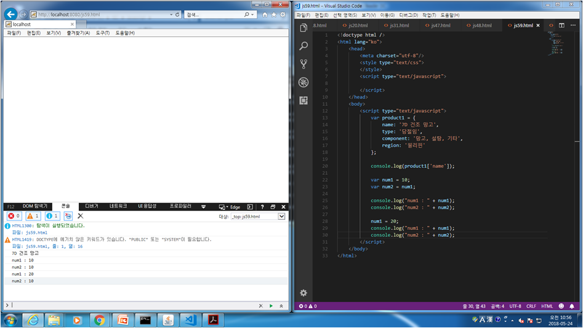Viewport: 583px width, 328px height.
Task: Open the Extensions view in VS Code
Action: point(304,100)
